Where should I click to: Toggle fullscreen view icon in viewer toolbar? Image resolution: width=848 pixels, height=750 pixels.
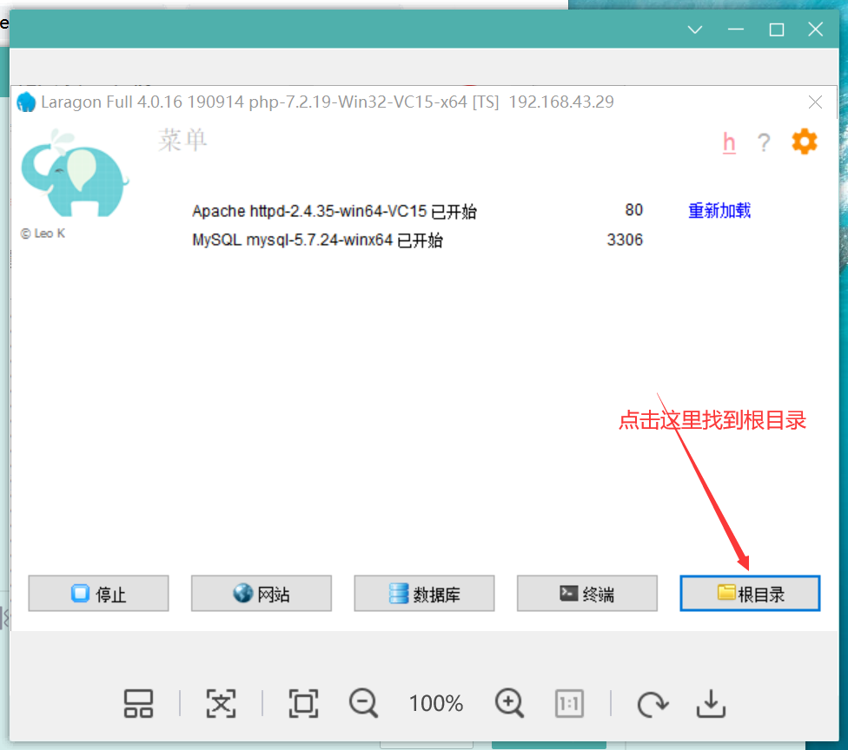[303, 703]
